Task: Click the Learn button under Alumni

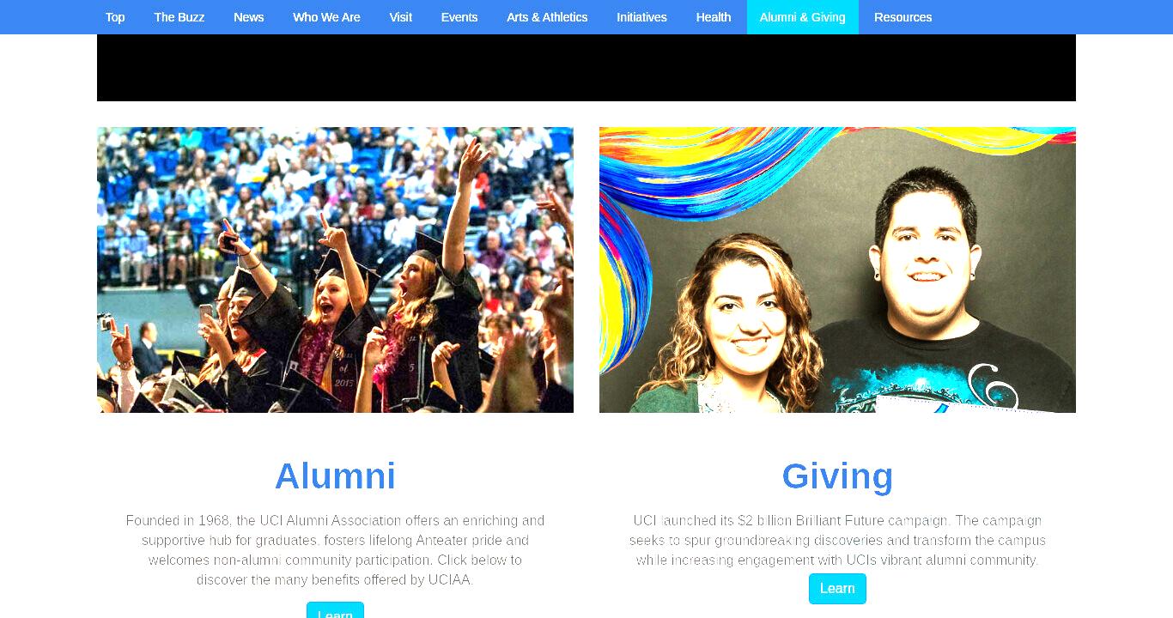Action: coord(335,610)
